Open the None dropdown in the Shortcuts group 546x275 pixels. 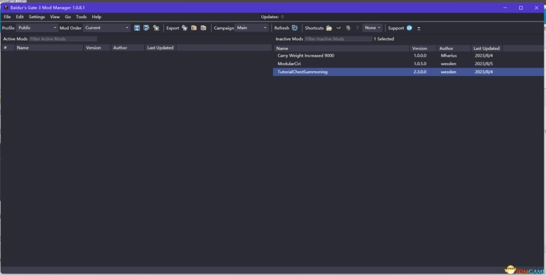pyautogui.click(x=372, y=28)
